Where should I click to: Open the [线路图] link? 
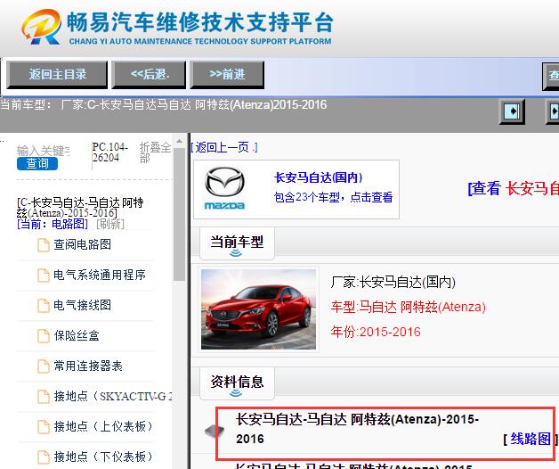tap(531, 439)
